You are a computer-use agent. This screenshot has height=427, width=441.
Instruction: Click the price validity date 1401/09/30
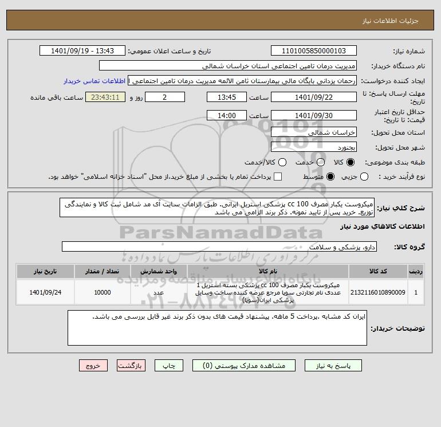pyautogui.click(x=314, y=115)
